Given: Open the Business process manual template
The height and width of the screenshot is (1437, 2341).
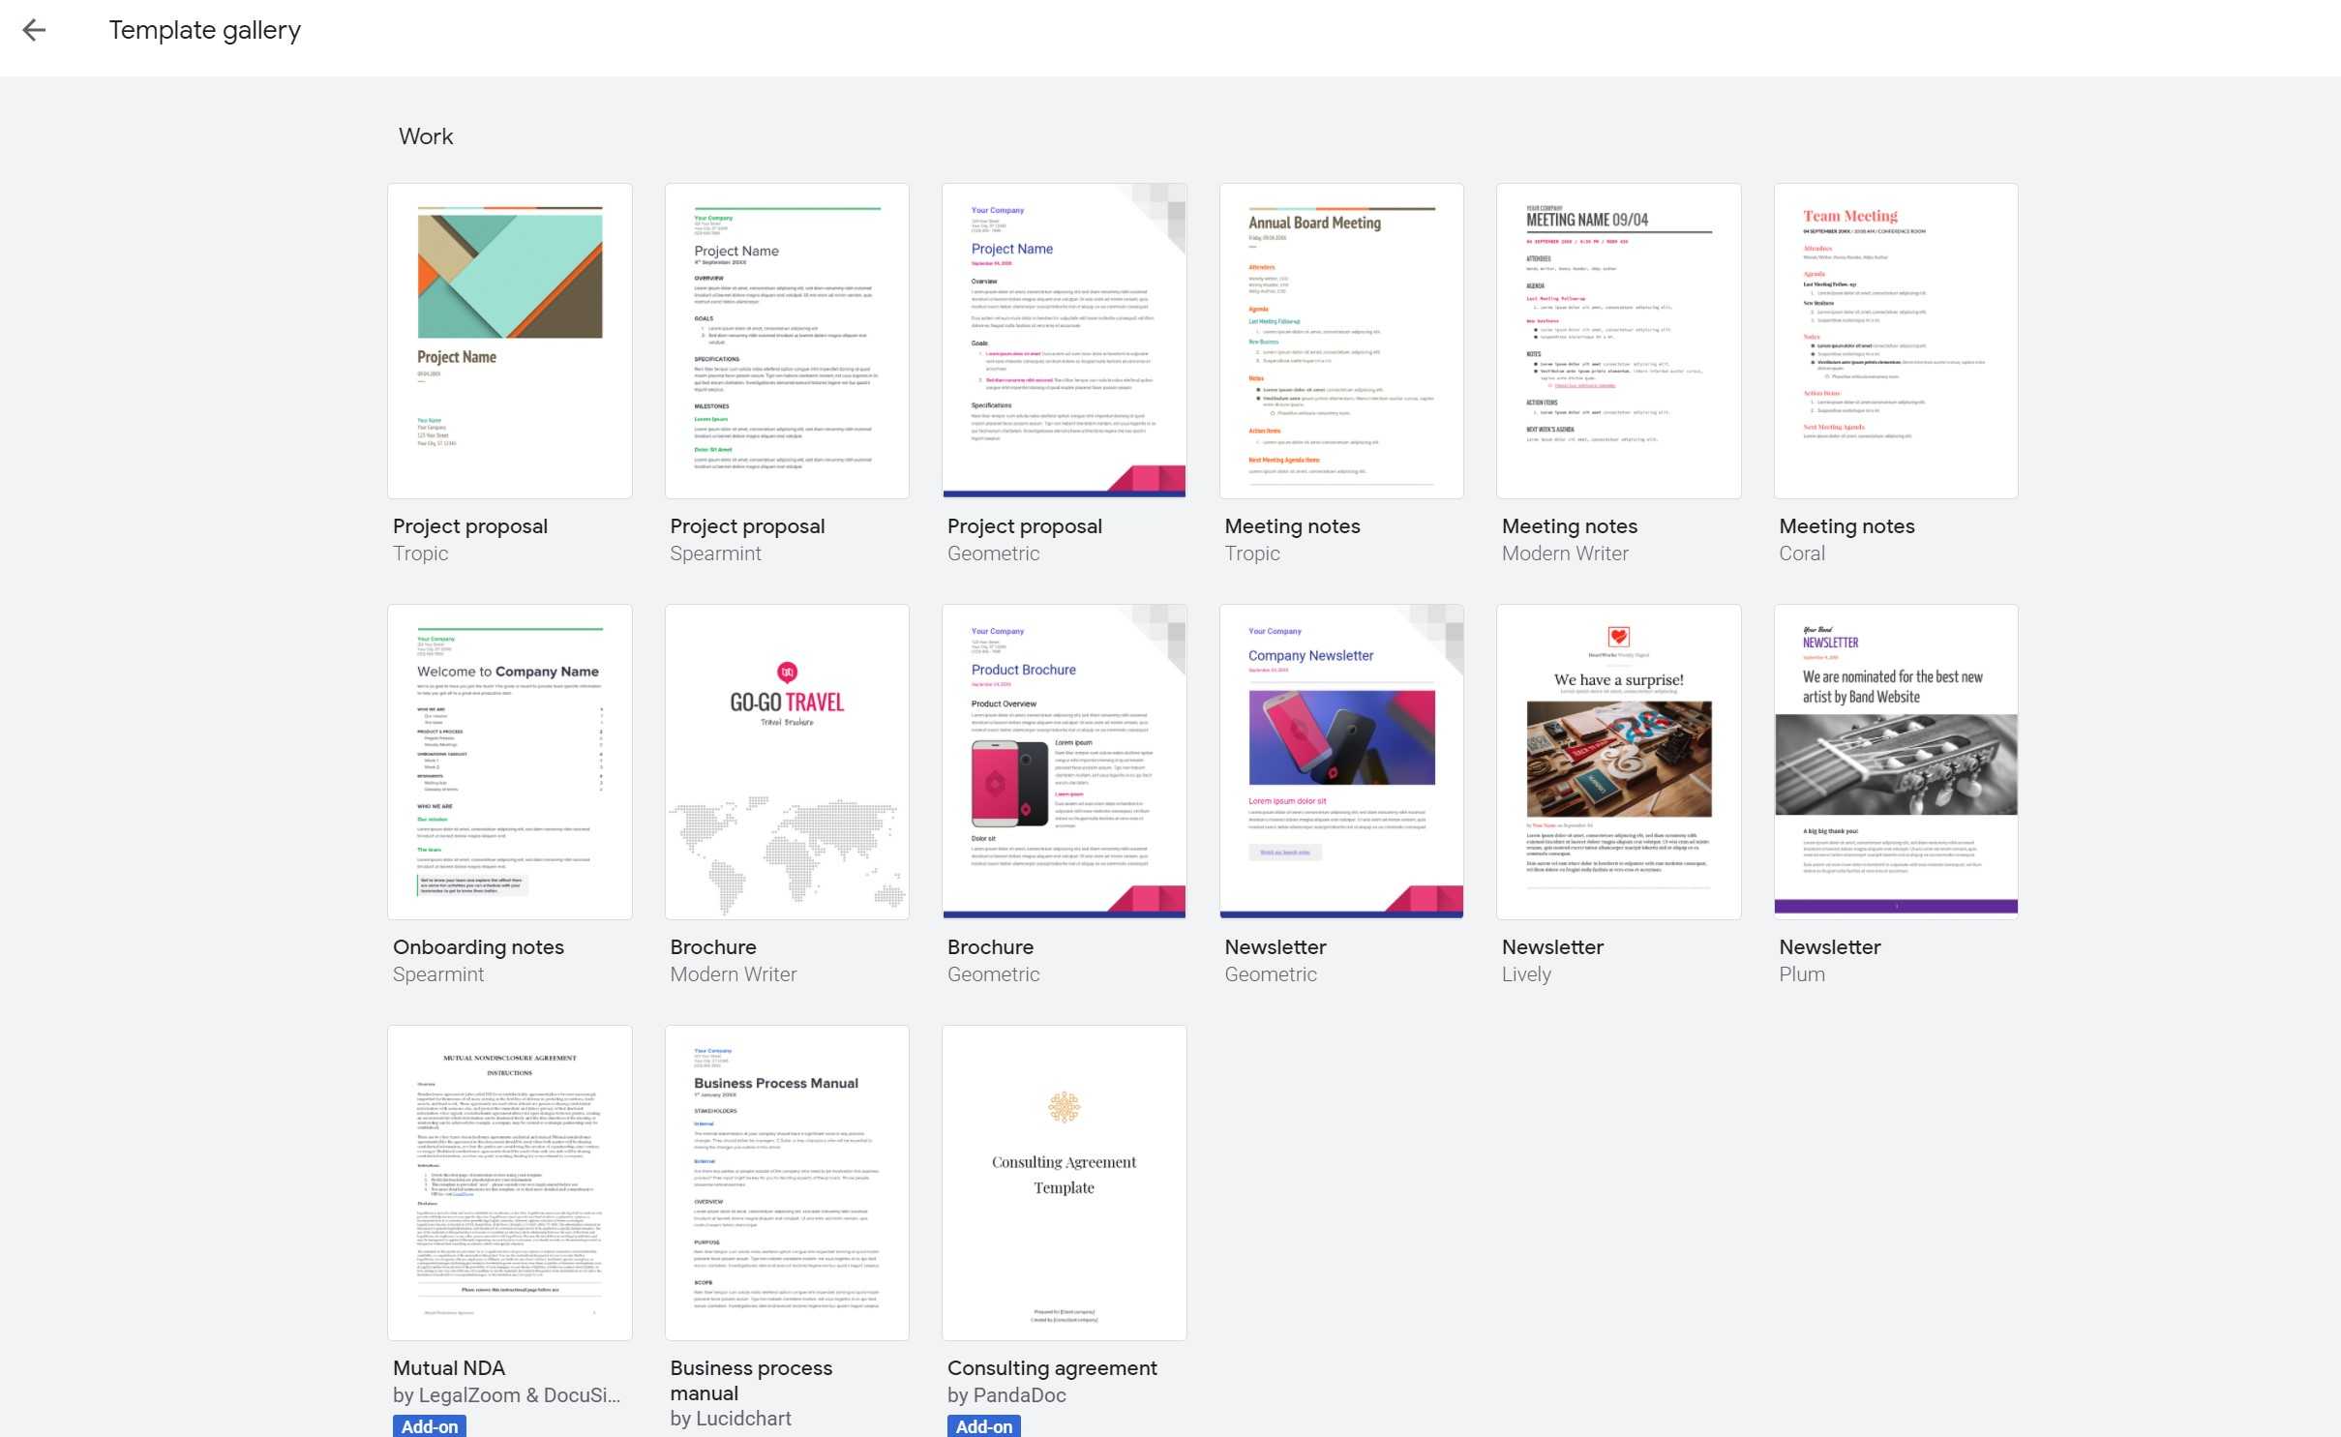Looking at the screenshot, I should (x=786, y=1183).
